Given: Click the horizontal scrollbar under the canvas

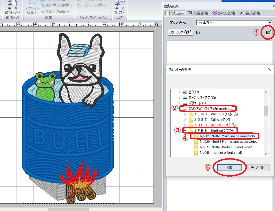Looking at the screenshot, I should 69,209.
